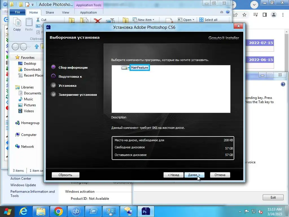Click the Exit button in background window
The image size is (289, 217).
273,198
